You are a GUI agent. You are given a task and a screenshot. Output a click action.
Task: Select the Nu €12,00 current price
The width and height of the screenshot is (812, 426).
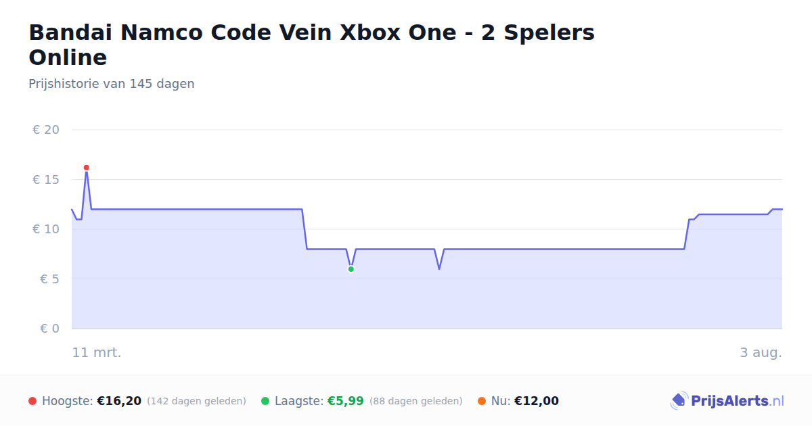(x=537, y=401)
